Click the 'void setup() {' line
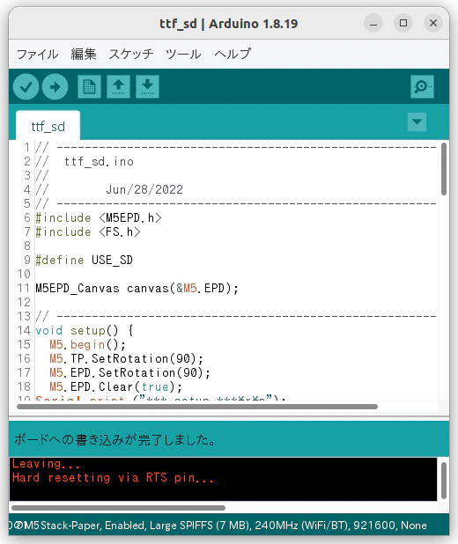458x544 pixels. point(85,330)
